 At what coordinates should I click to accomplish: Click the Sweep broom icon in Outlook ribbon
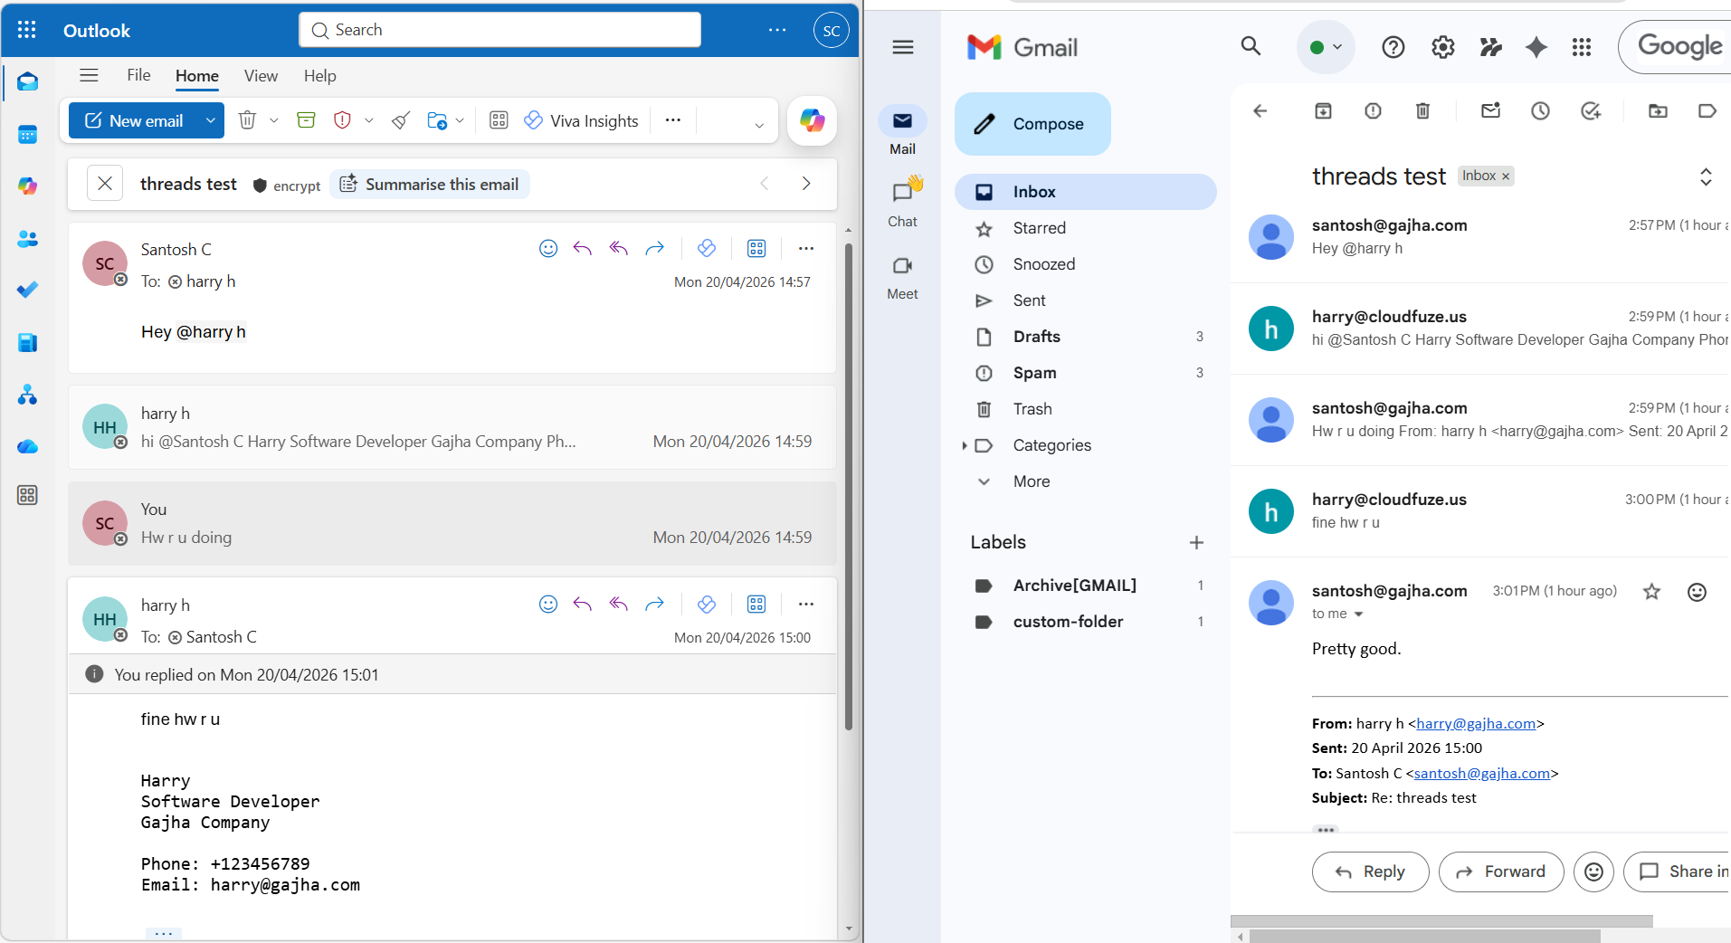coord(401,120)
